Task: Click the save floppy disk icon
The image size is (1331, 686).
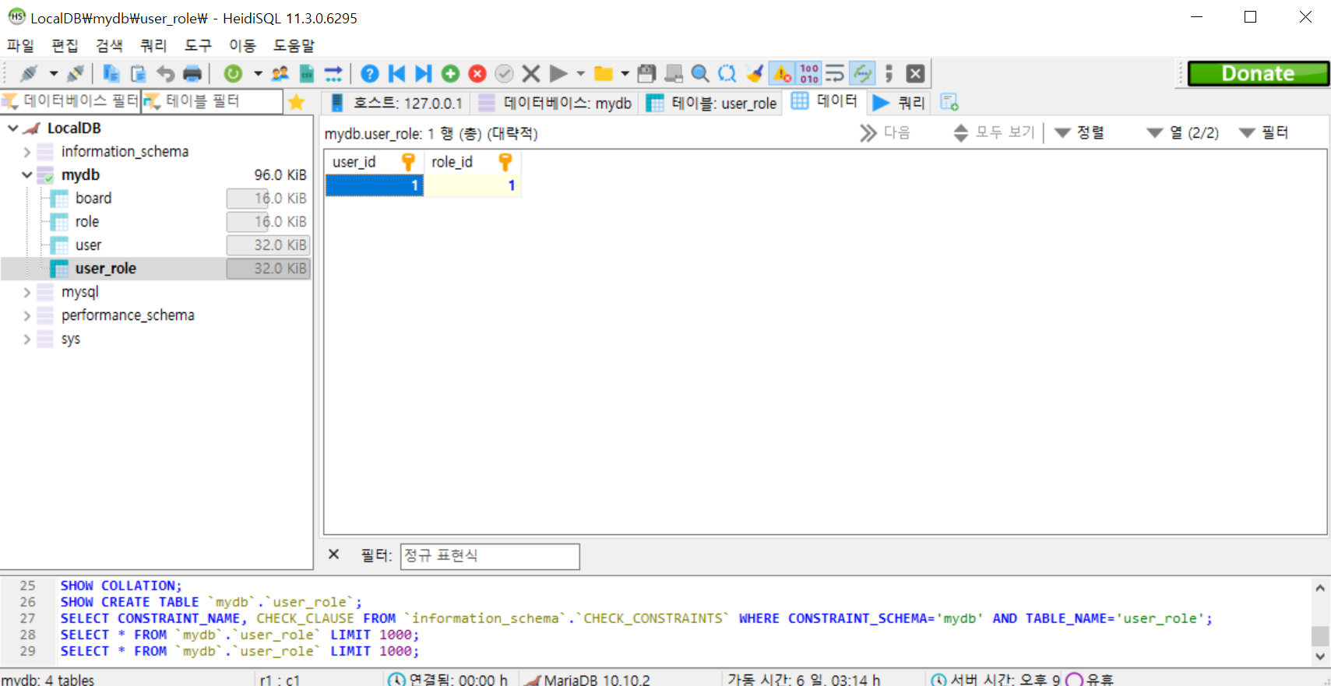Action: click(646, 73)
